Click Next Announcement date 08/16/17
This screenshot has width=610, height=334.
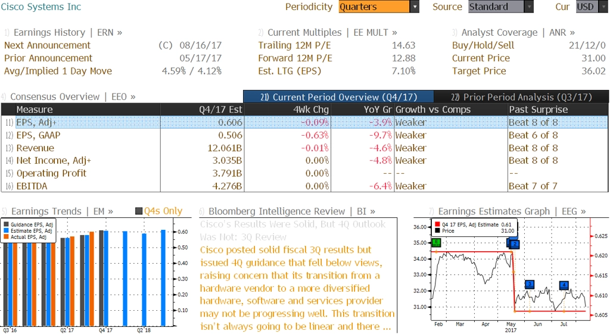pyautogui.click(x=200, y=45)
